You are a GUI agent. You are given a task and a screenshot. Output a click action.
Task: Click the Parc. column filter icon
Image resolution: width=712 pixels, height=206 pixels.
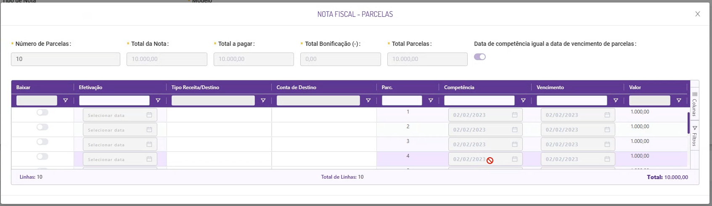[430, 100]
